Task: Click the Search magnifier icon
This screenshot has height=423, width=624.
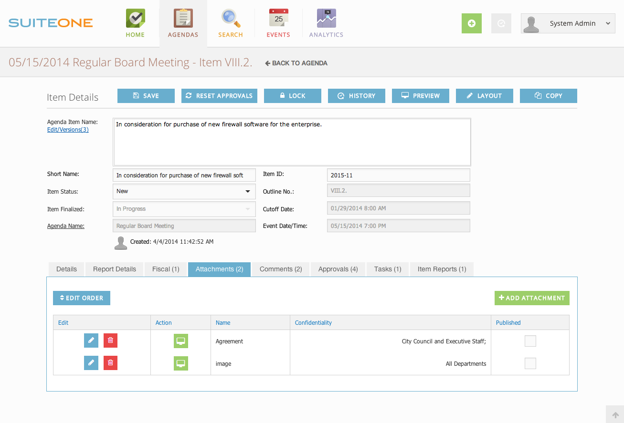Action: coord(231,19)
